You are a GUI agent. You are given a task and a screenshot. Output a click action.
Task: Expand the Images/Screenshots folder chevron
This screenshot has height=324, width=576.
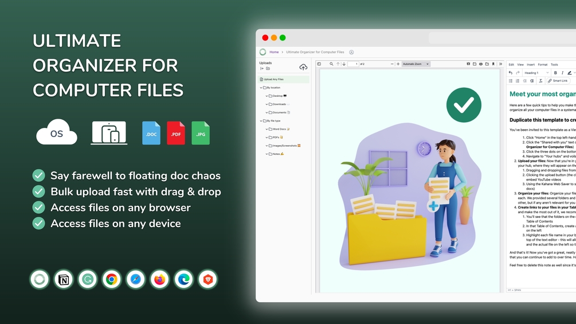coord(267,146)
